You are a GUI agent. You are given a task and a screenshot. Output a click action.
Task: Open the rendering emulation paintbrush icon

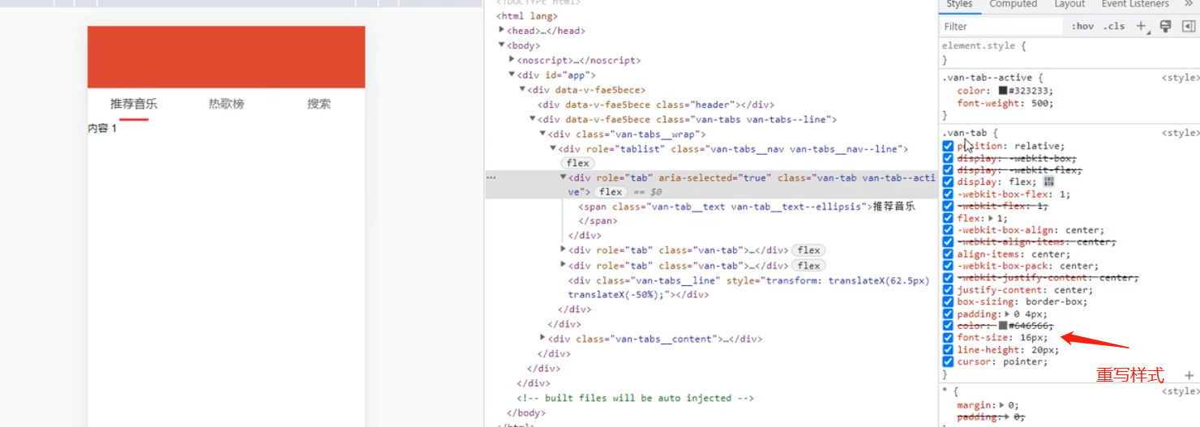1166,26
